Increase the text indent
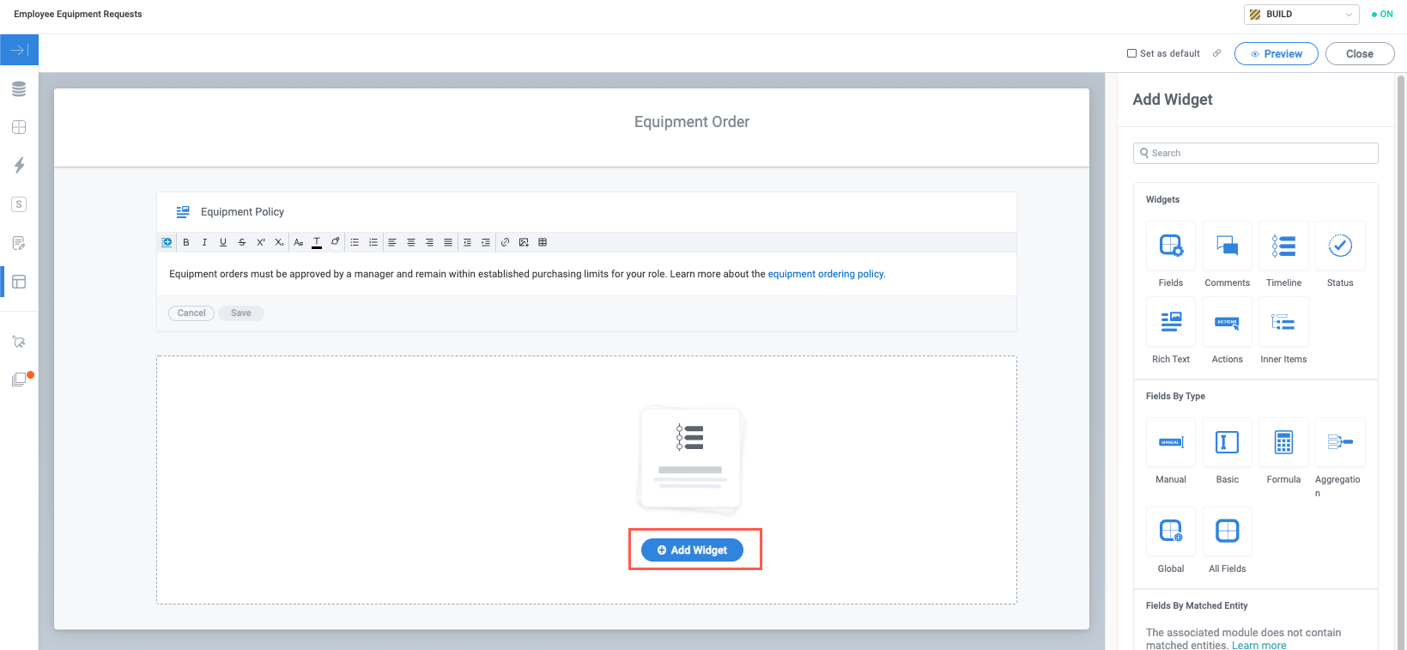The width and height of the screenshot is (1407, 650). click(486, 242)
